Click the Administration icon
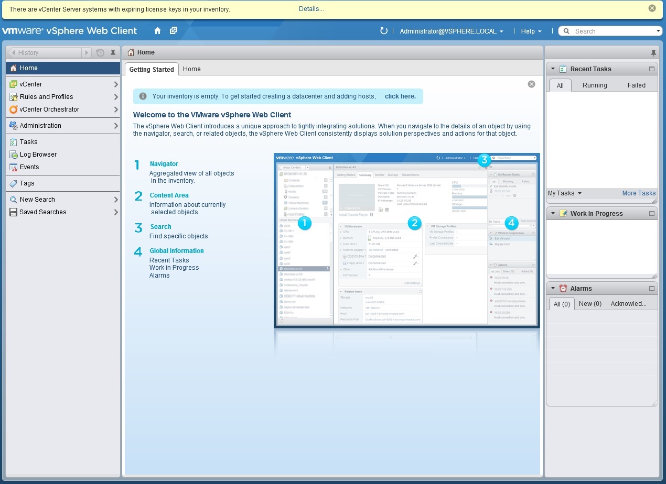The height and width of the screenshot is (484, 666). click(14, 126)
